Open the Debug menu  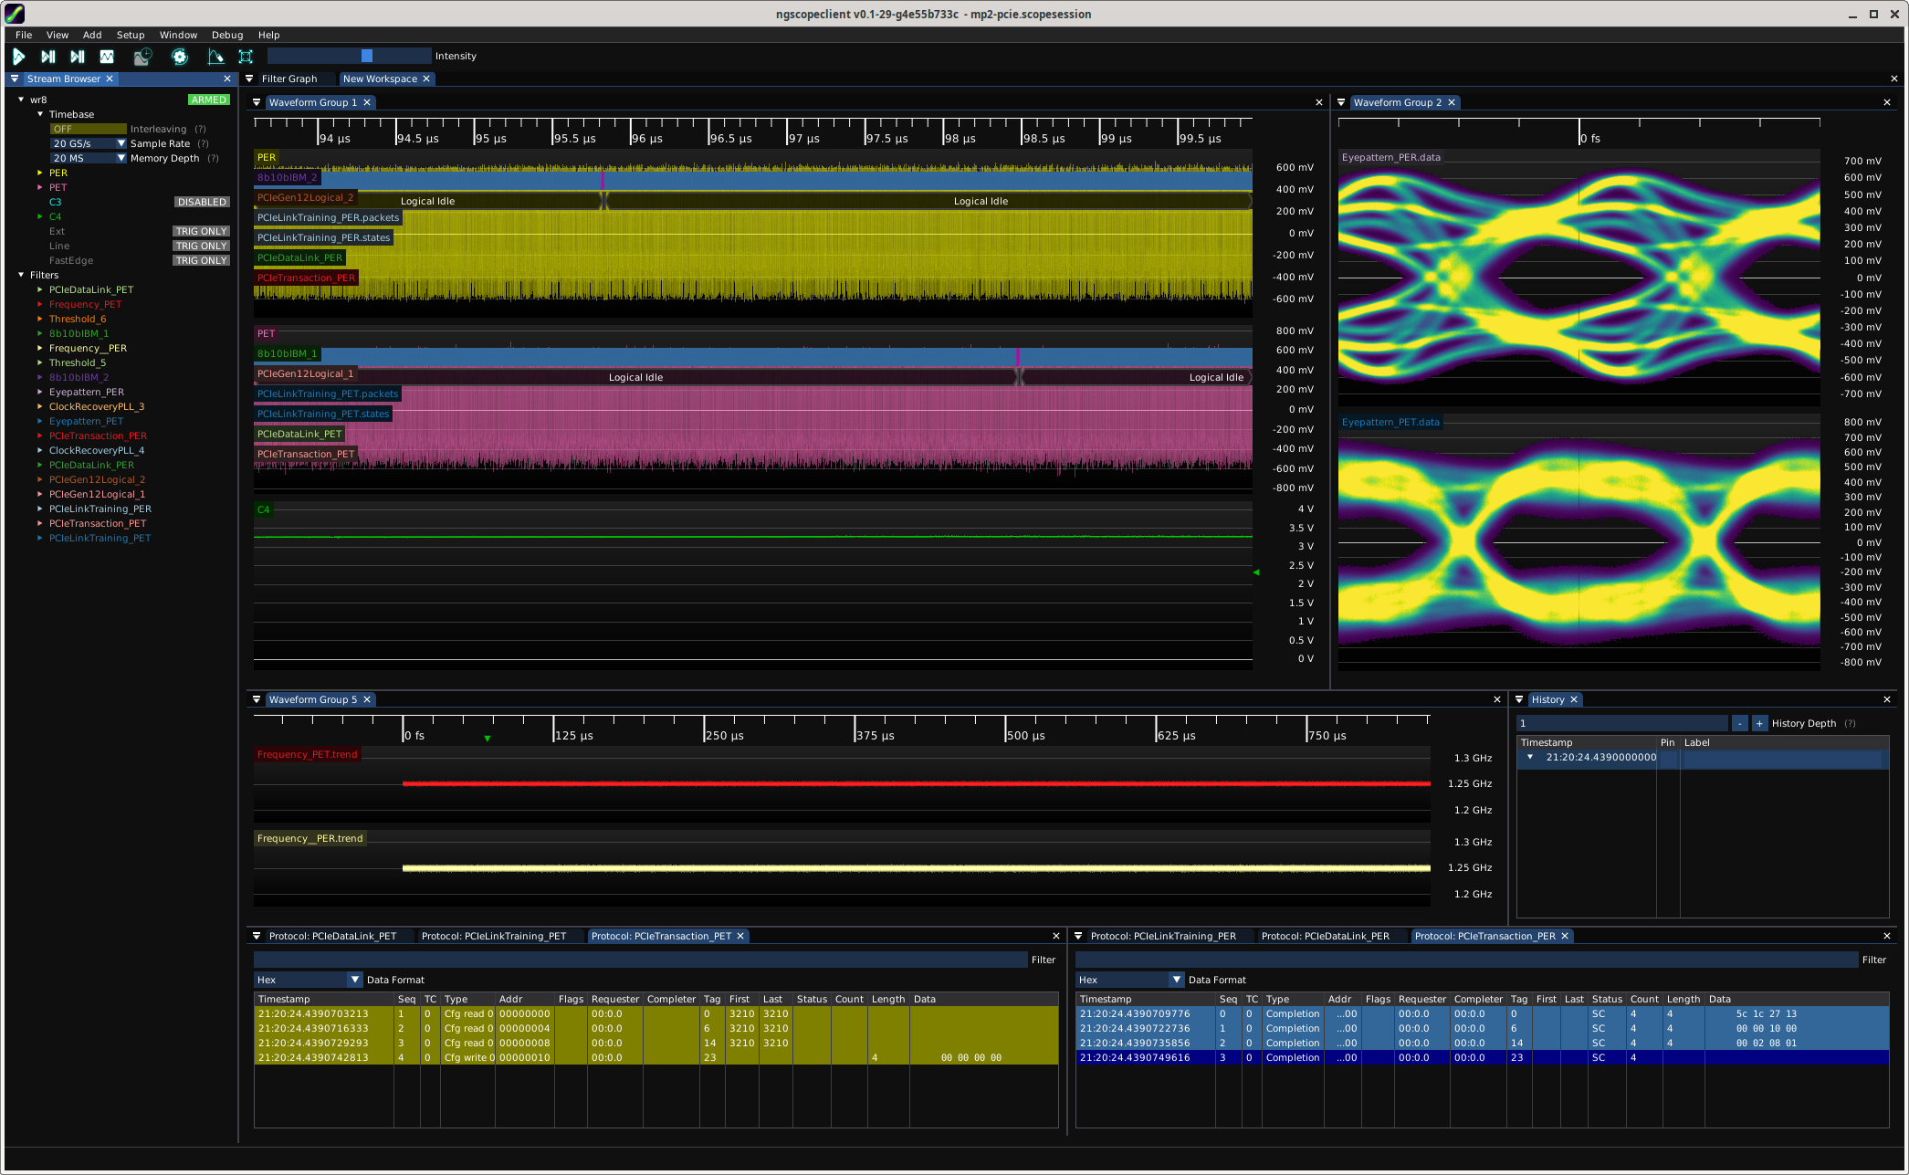point(226,35)
